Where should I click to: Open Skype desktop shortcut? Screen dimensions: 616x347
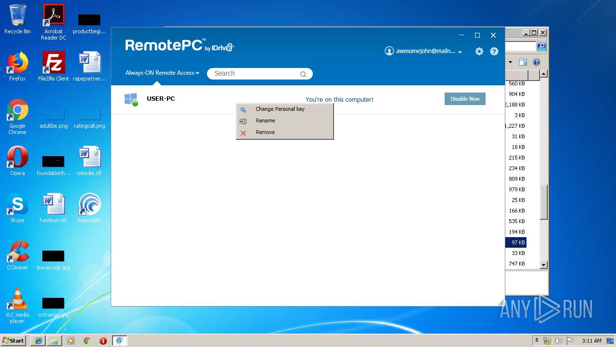point(17,208)
